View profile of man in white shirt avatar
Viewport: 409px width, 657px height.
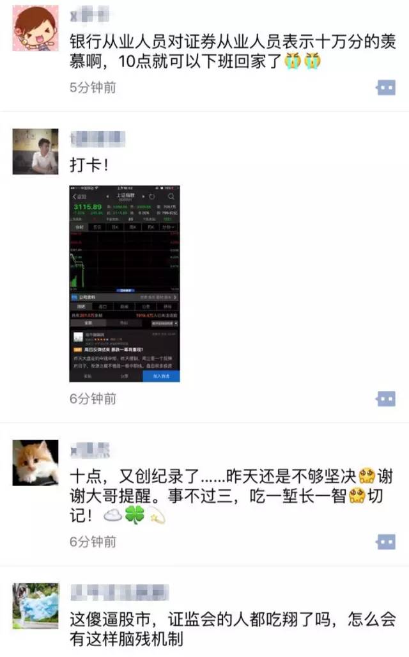35,151
